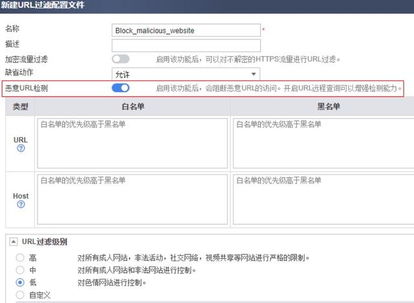Click the 黑名单 column header
Image resolution: width=414 pixels, height=303 pixels.
point(329,107)
